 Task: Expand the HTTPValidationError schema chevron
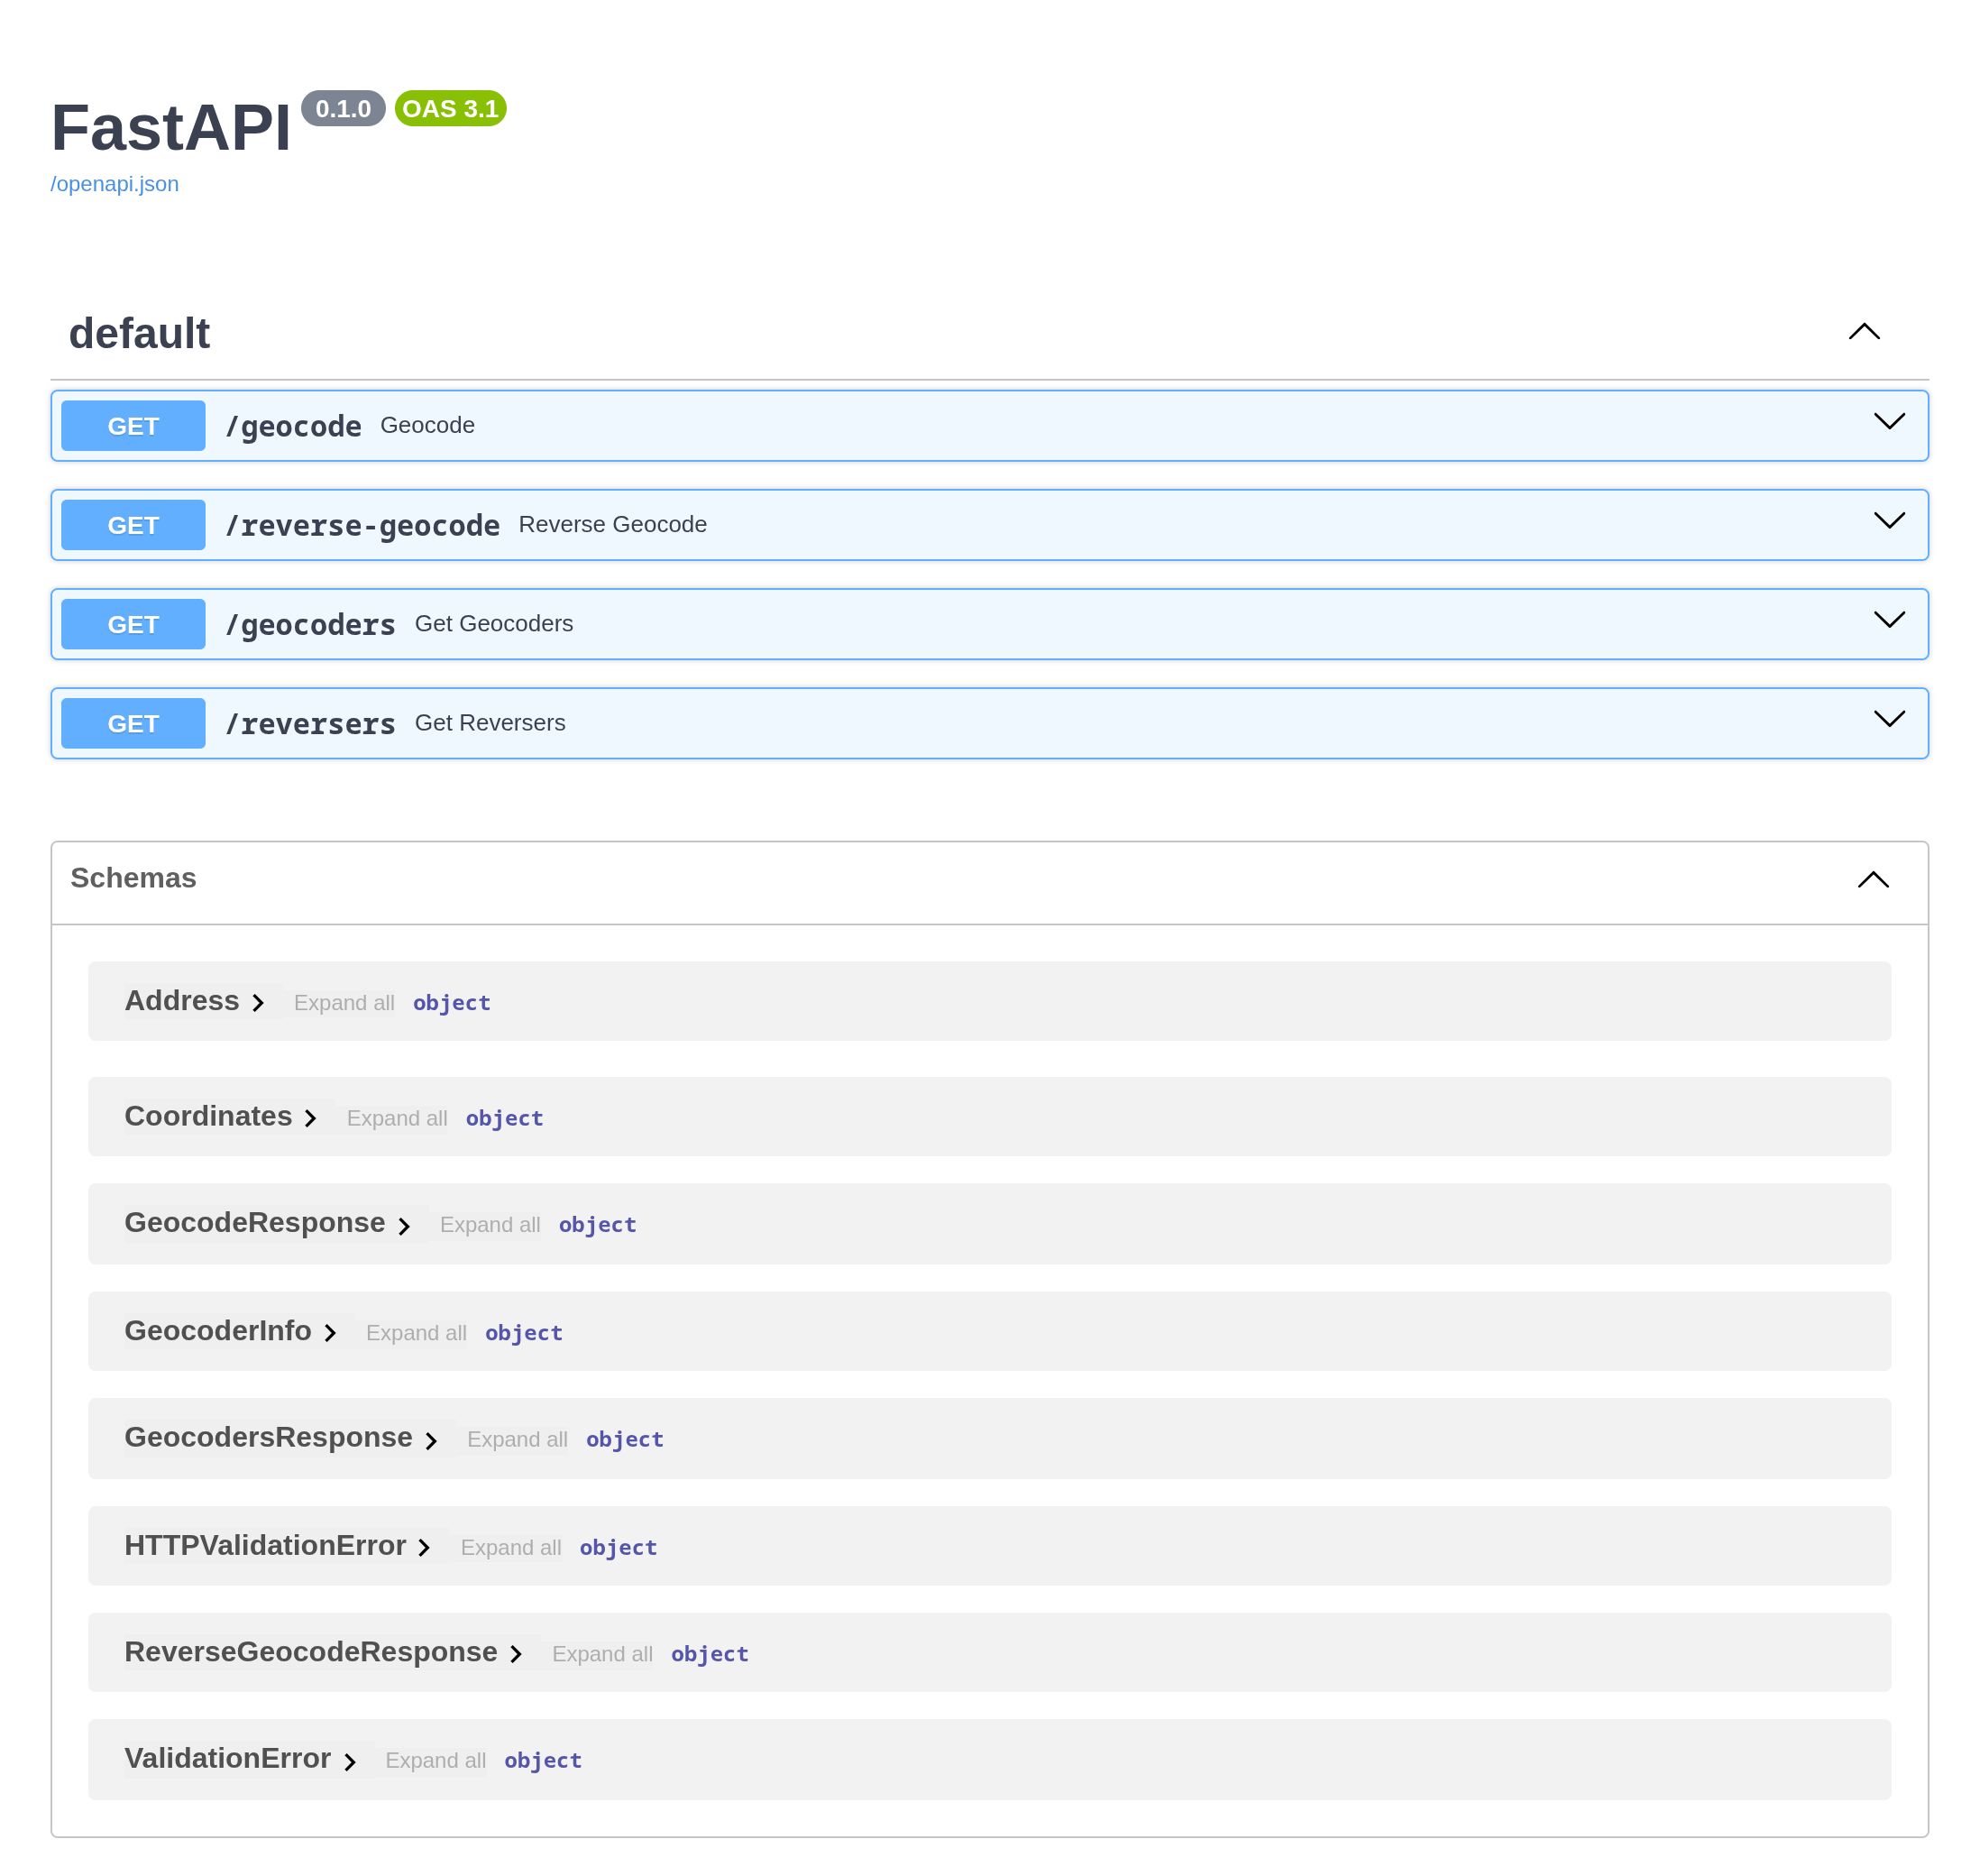424,1547
